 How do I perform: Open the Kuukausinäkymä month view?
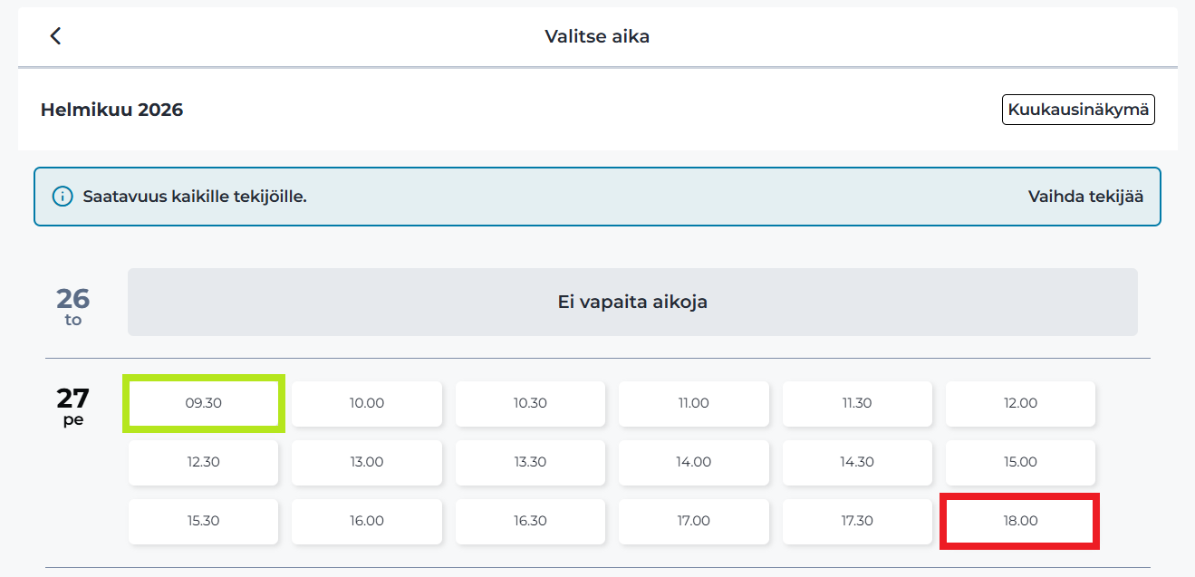[x=1077, y=109]
